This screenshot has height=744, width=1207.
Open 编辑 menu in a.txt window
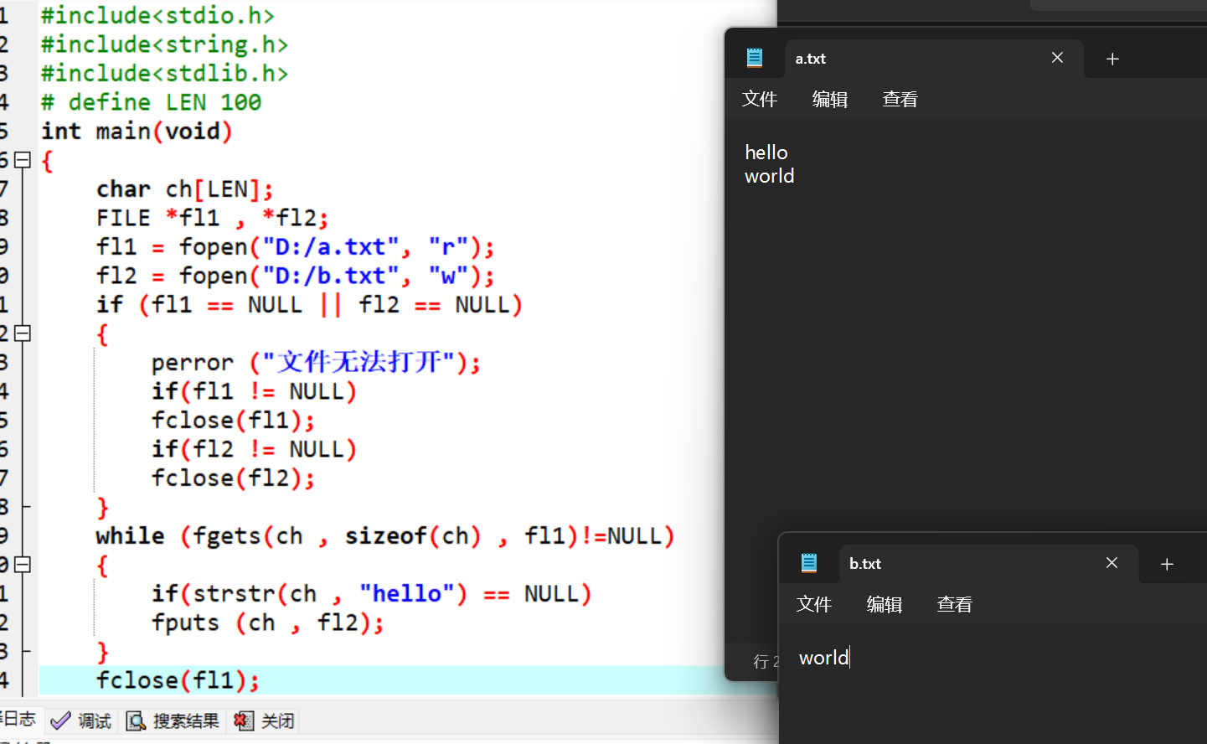point(830,99)
